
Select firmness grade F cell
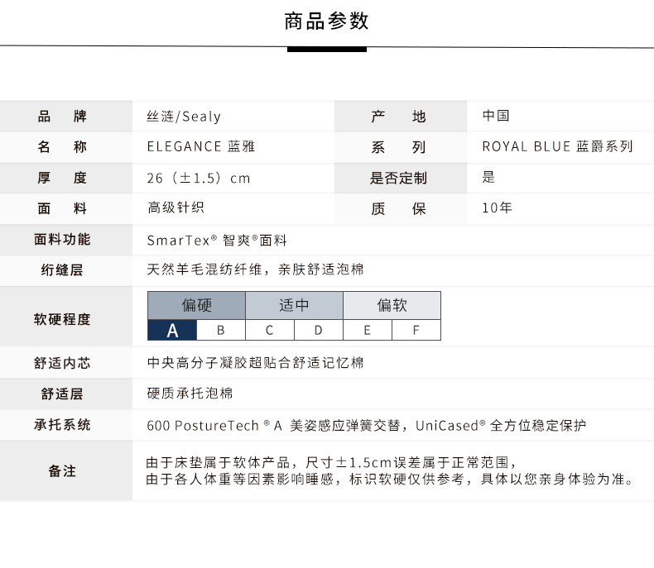(416, 330)
